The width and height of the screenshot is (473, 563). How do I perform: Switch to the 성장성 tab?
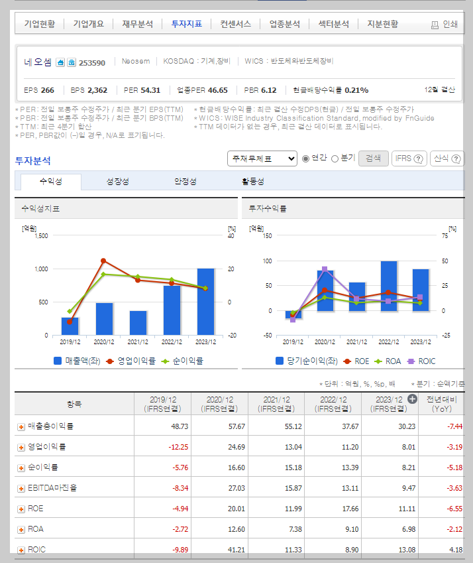[x=118, y=182]
